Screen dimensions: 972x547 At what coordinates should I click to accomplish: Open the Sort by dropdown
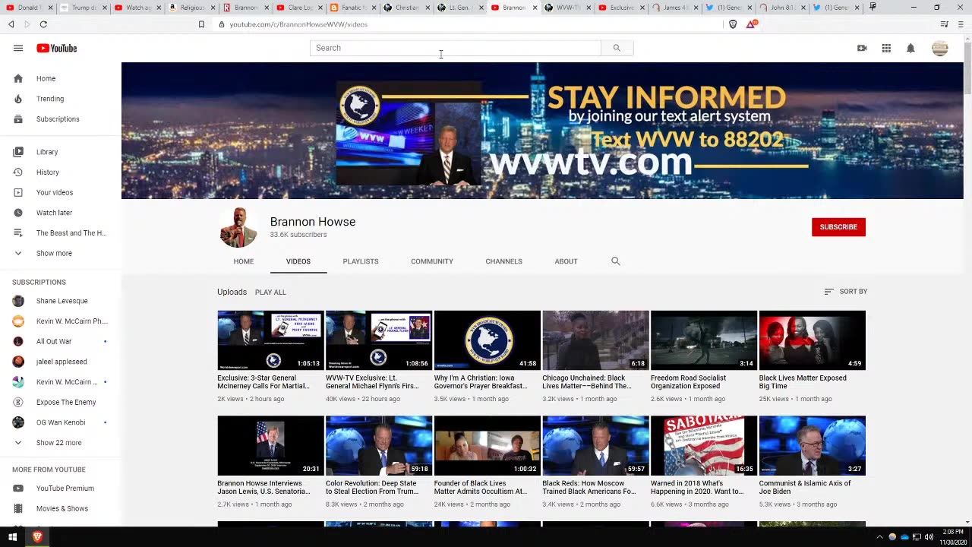[x=846, y=292]
